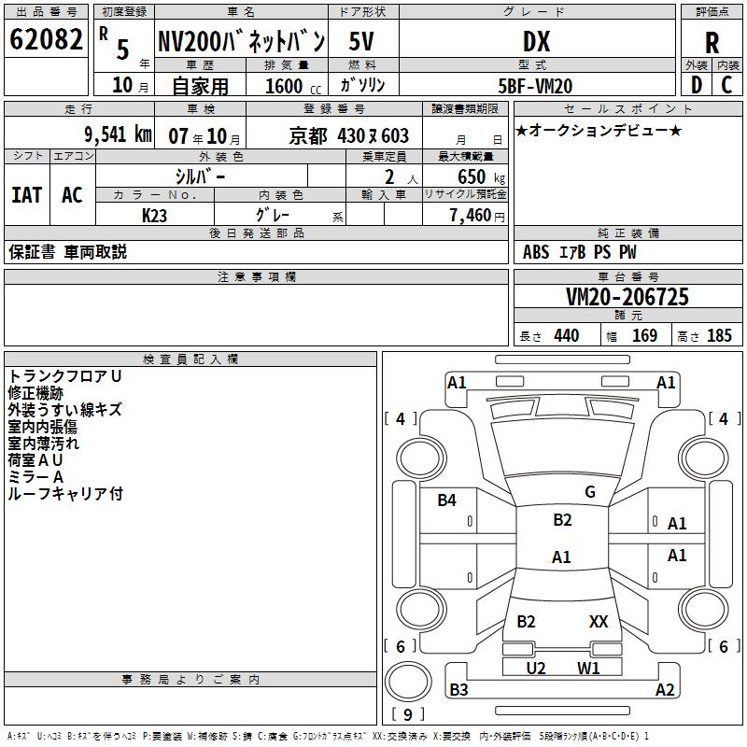Select the grade value DX

pos(537,41)
